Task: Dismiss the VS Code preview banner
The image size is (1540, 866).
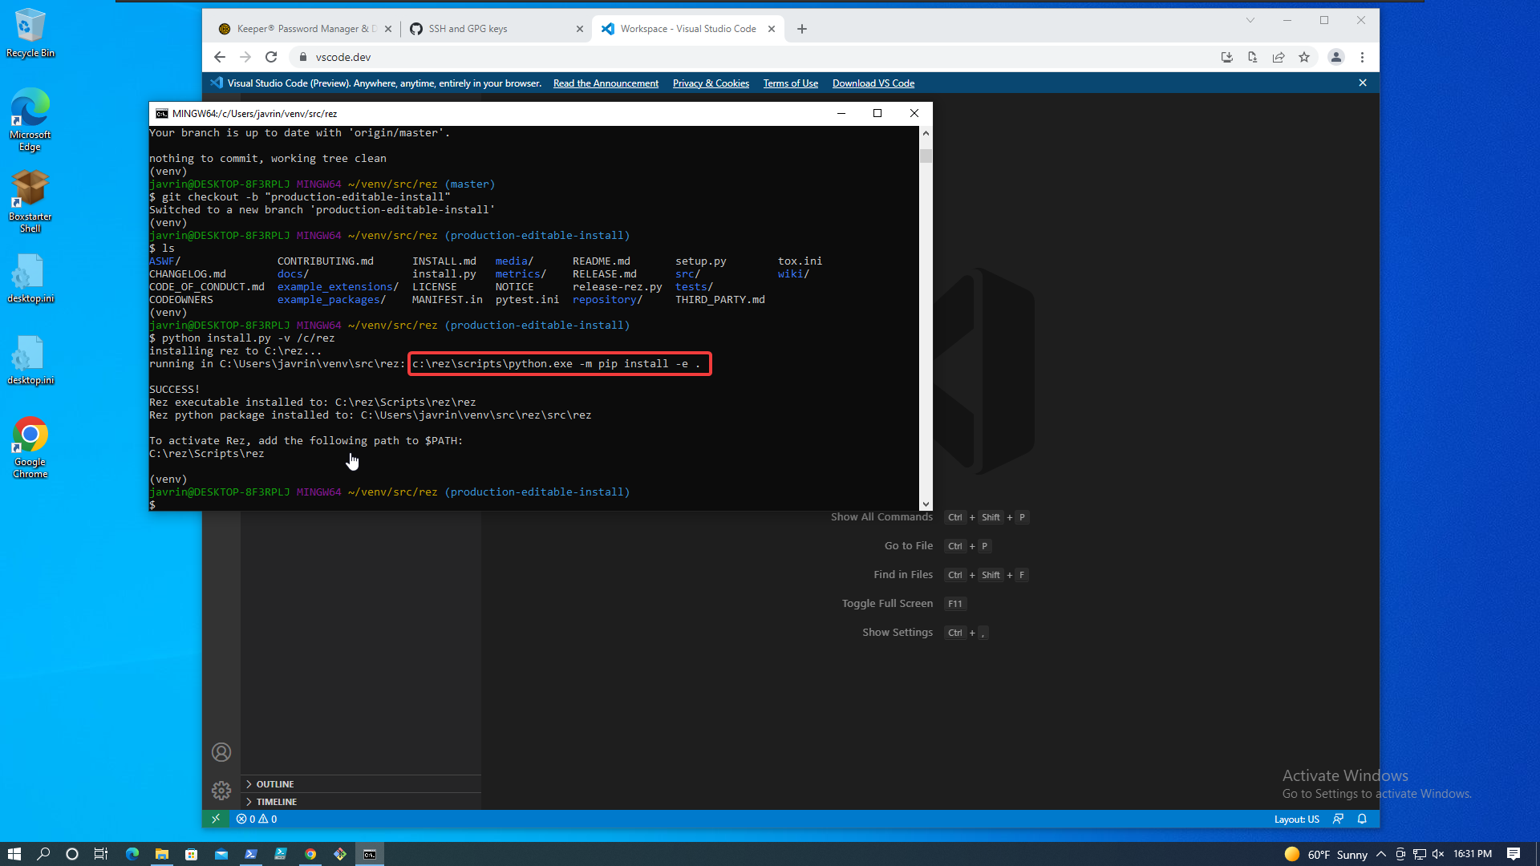Action: click(1362, 83)
